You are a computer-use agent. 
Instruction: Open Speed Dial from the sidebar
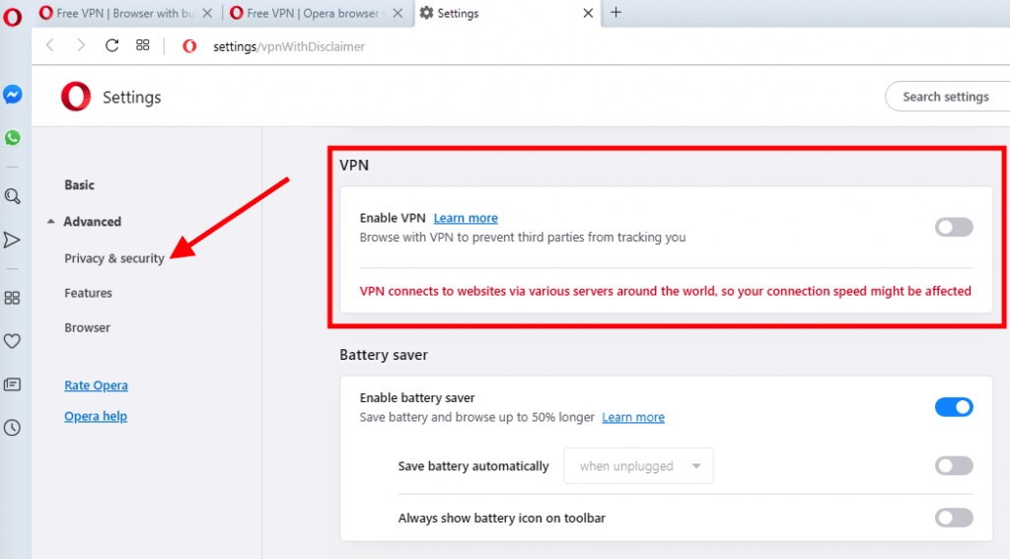12,298
